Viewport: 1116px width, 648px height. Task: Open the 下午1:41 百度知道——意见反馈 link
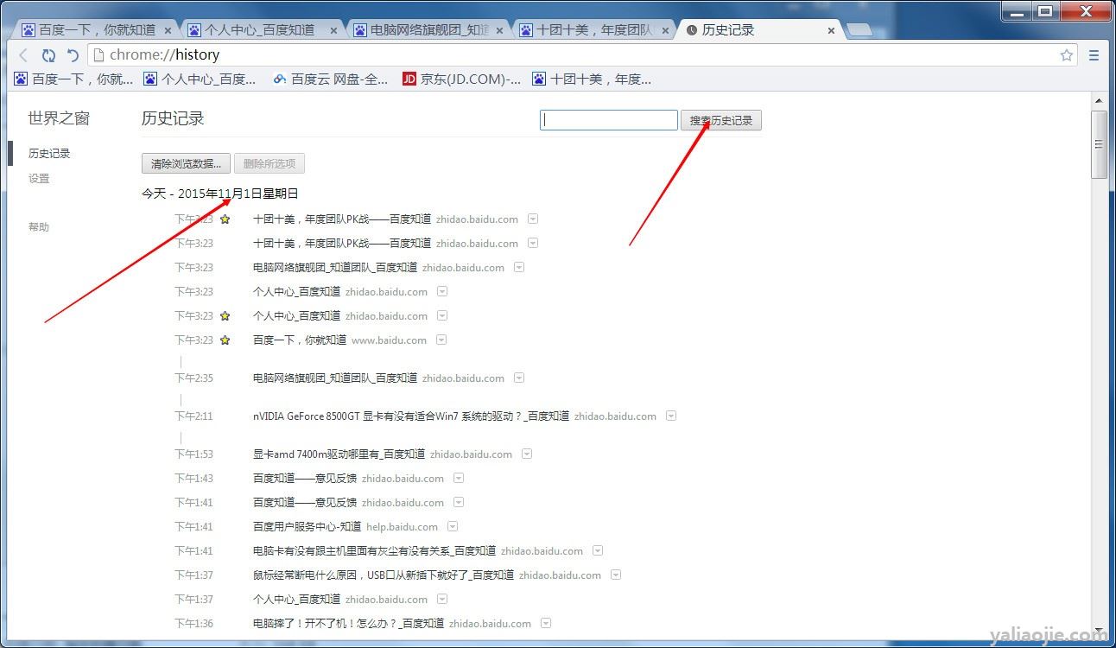305,503
